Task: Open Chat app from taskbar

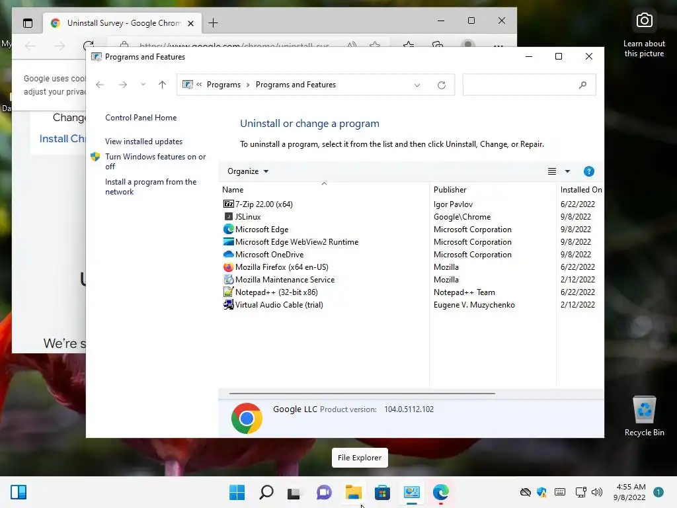Action: [324, 492]
